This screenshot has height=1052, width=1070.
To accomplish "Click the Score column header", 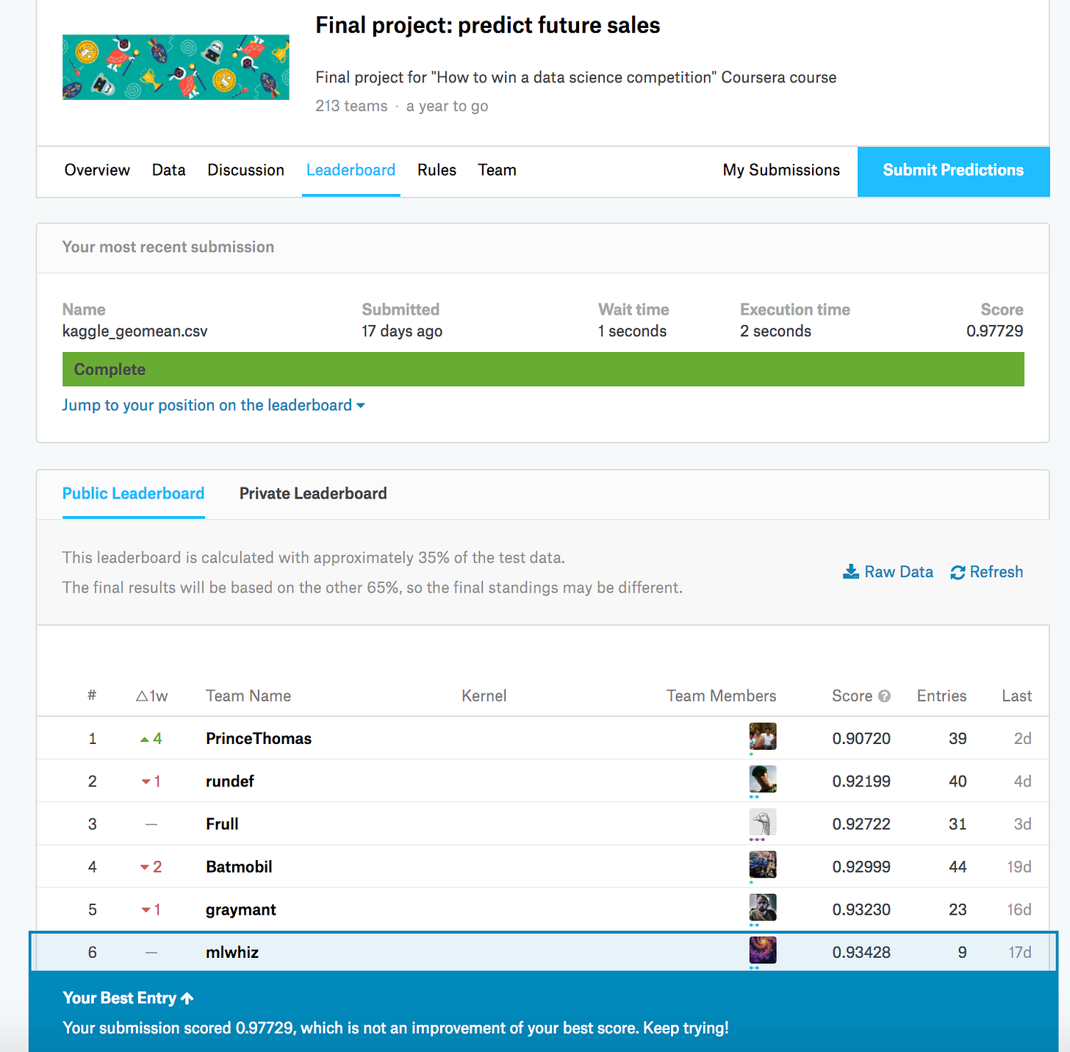I will pyautogui.click(x=852, y=696).
